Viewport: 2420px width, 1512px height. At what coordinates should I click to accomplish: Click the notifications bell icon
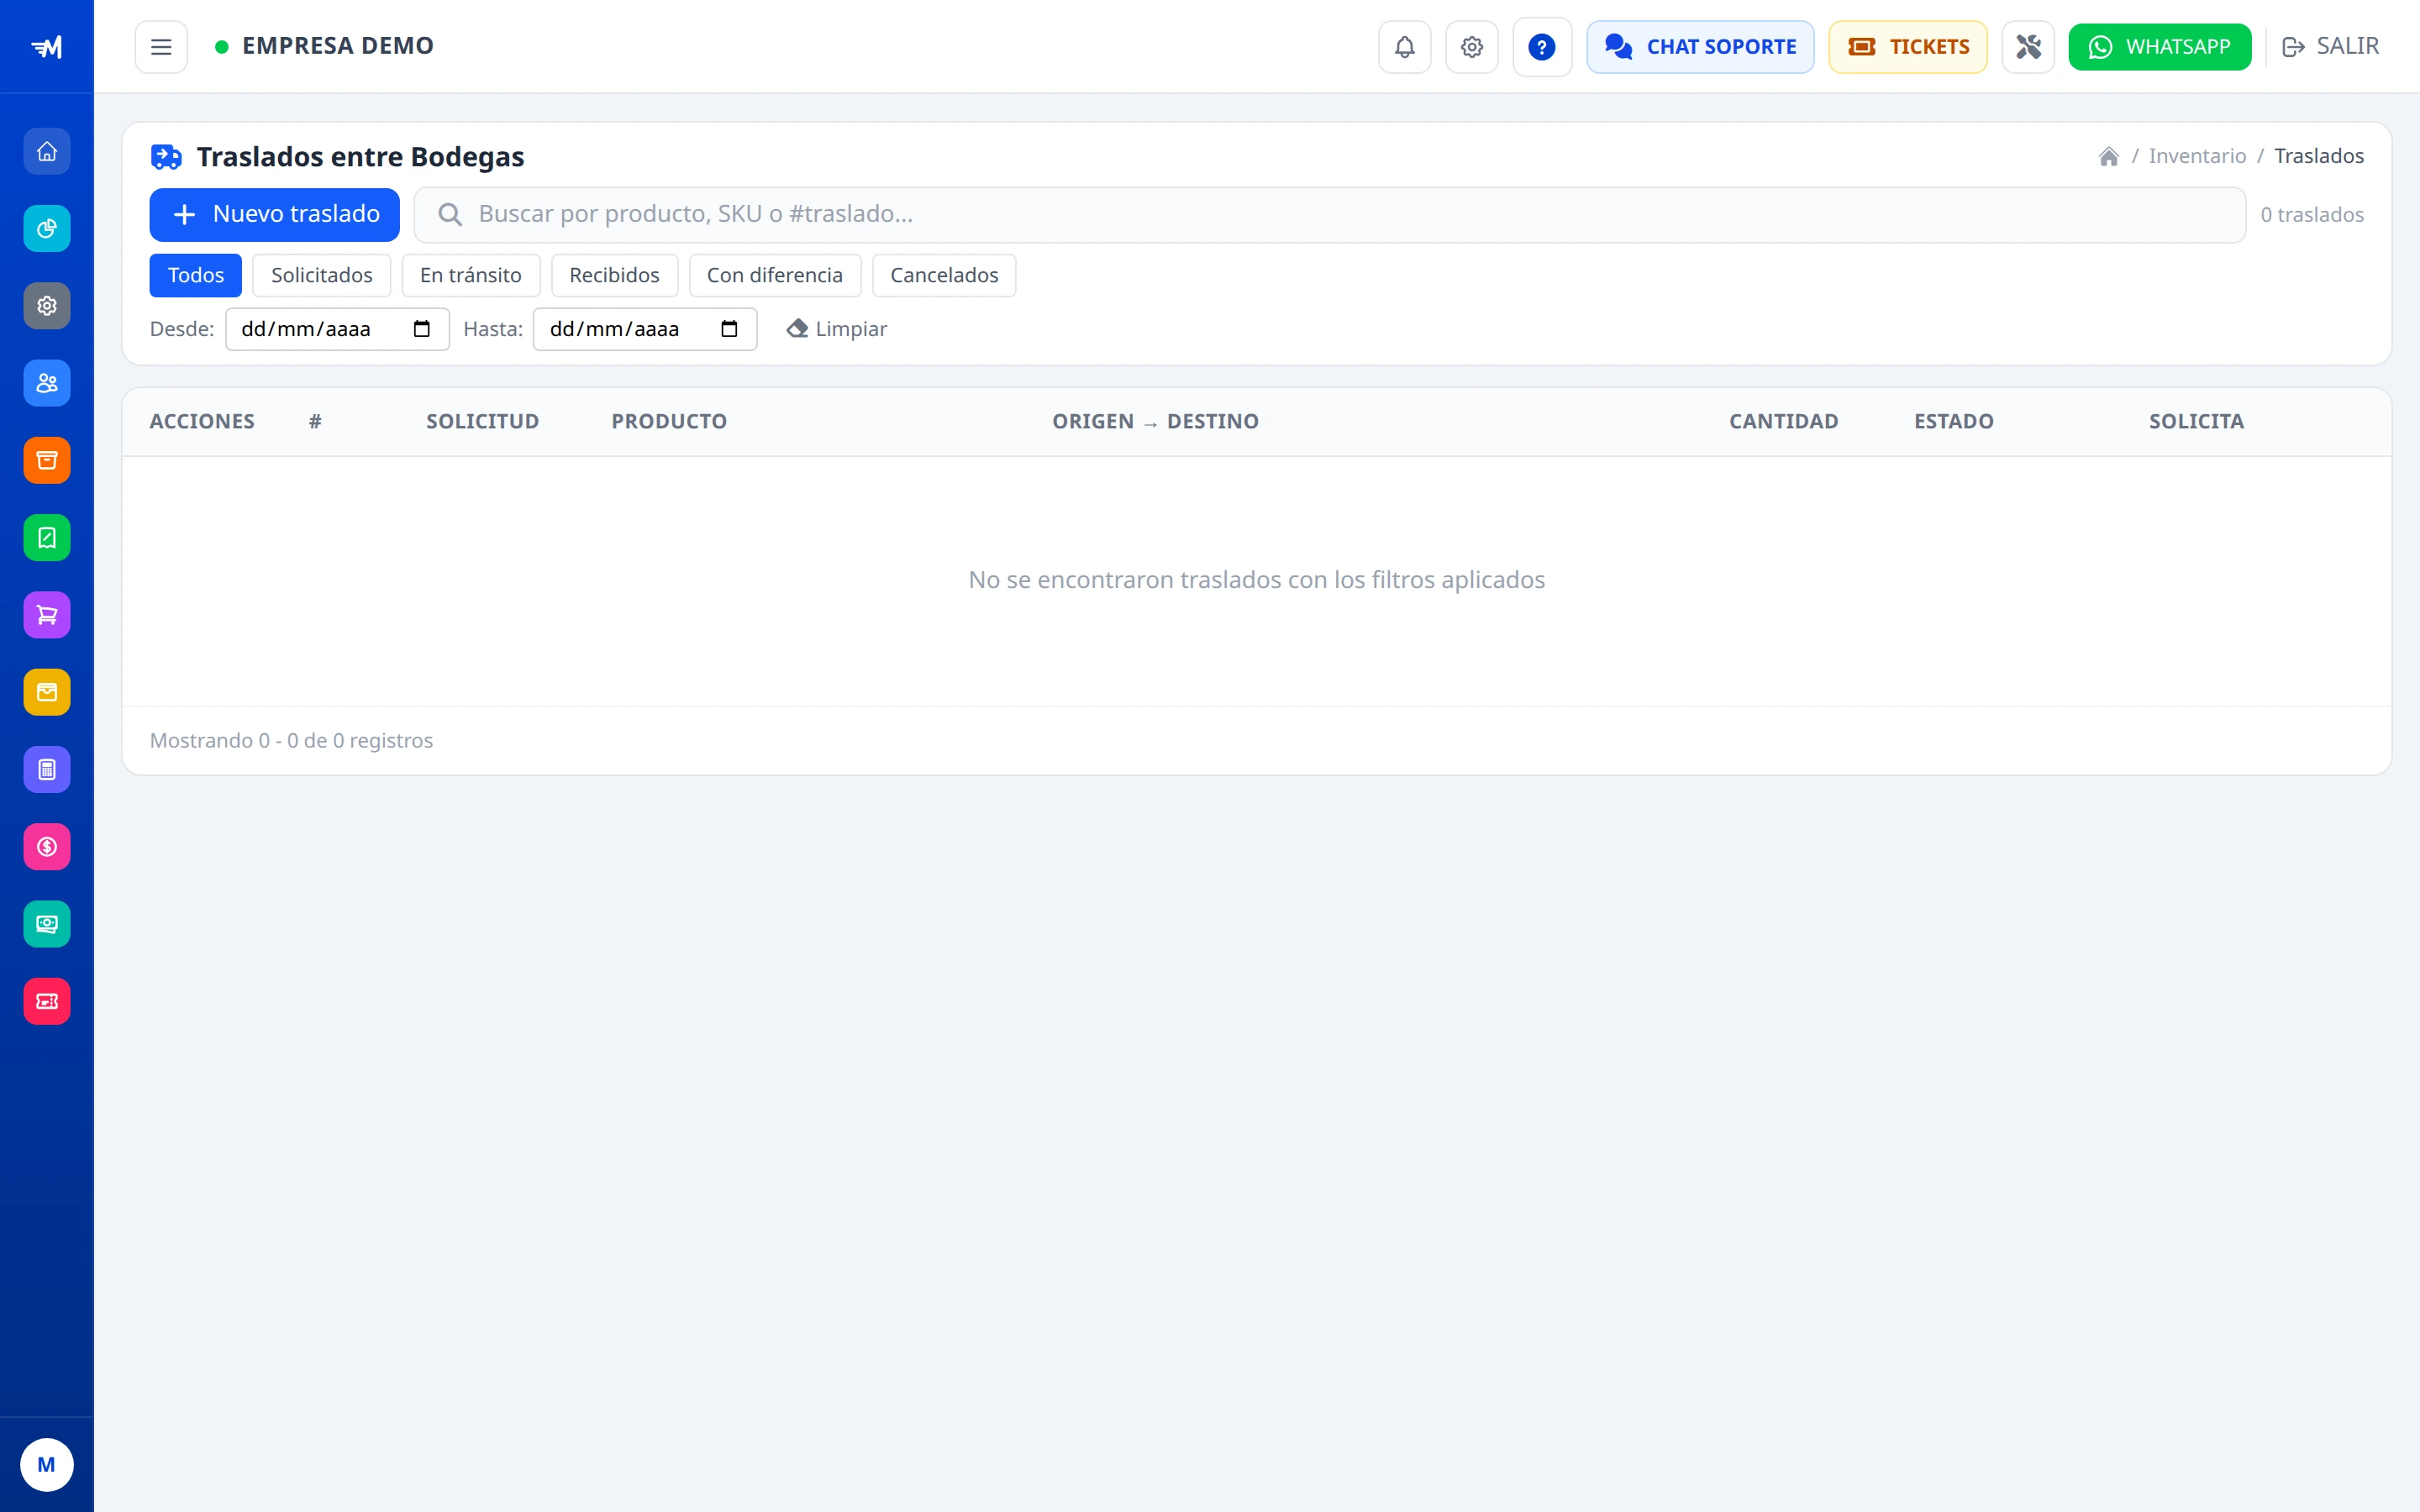coord(1405,47)
